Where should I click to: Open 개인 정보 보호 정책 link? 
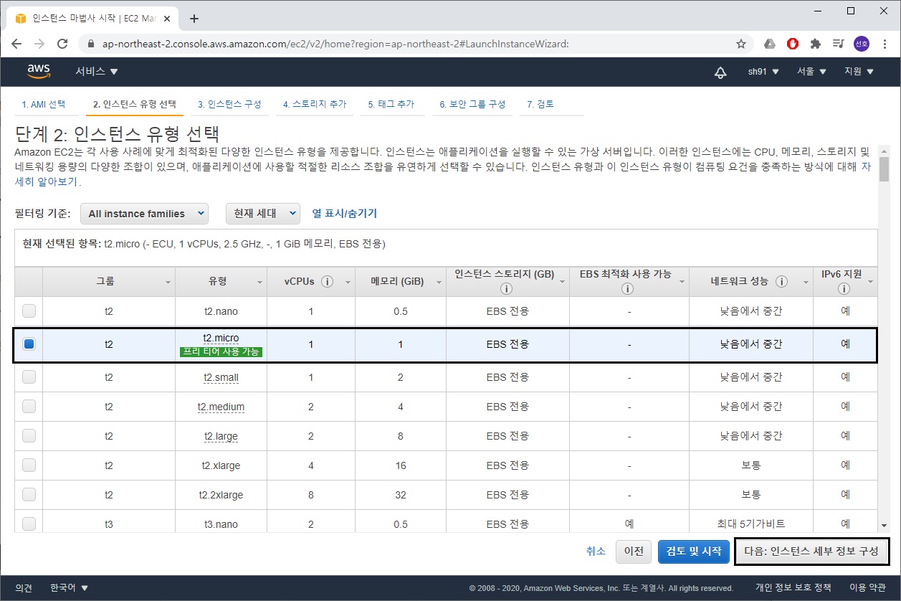[x=793, y=588]
